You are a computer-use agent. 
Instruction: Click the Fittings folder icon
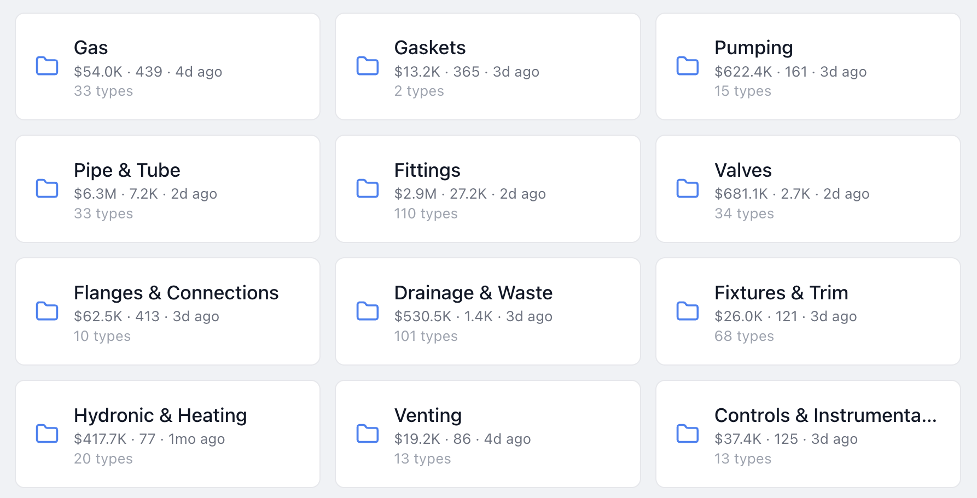pos(368,188)
